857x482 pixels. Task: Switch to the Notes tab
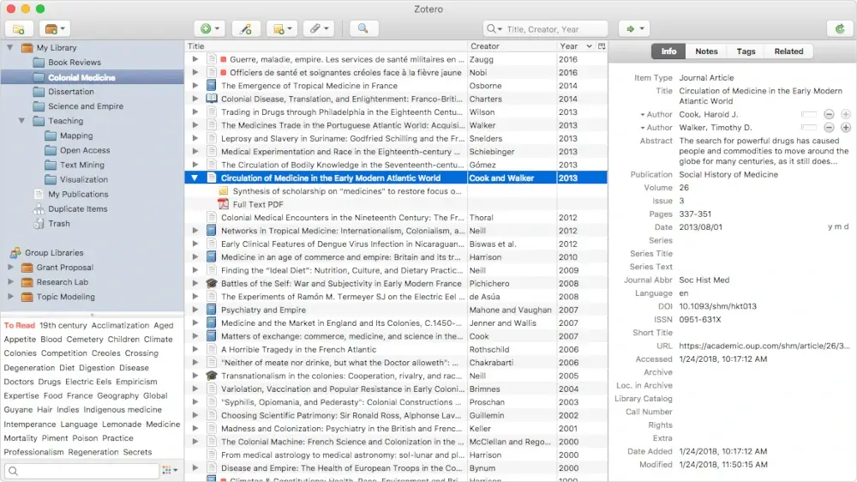(706, 51)
